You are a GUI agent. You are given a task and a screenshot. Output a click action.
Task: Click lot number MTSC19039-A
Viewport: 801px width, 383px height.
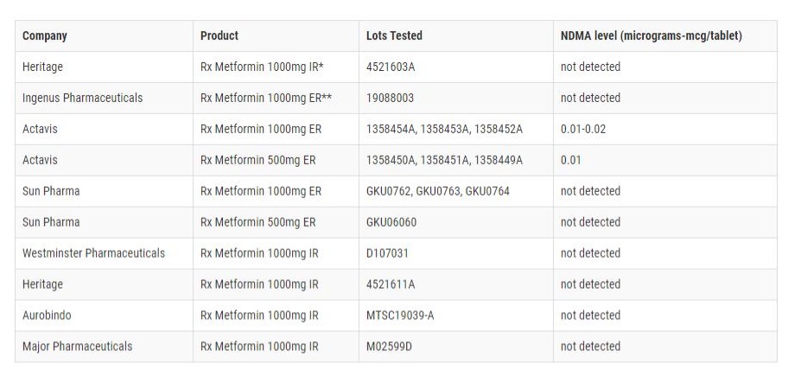coord(400,316)
